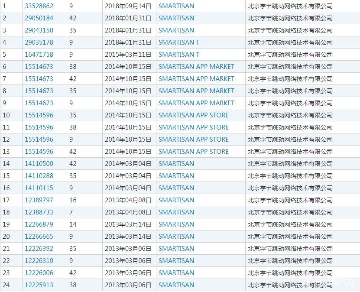This screenshot has width=360, height=292.
Task: Open registration number 16471758
Action: point(39,55)
